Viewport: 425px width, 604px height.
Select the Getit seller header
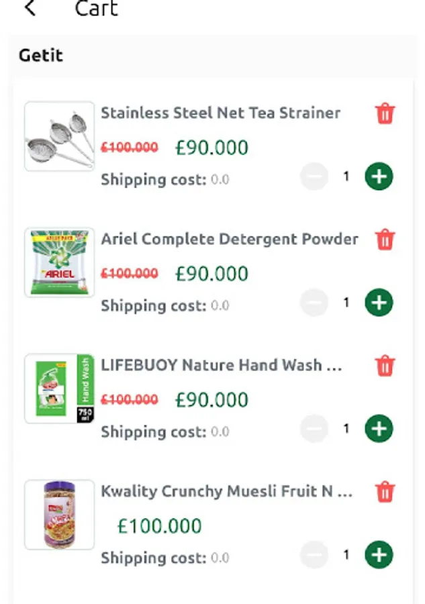[x=41, y=55]
